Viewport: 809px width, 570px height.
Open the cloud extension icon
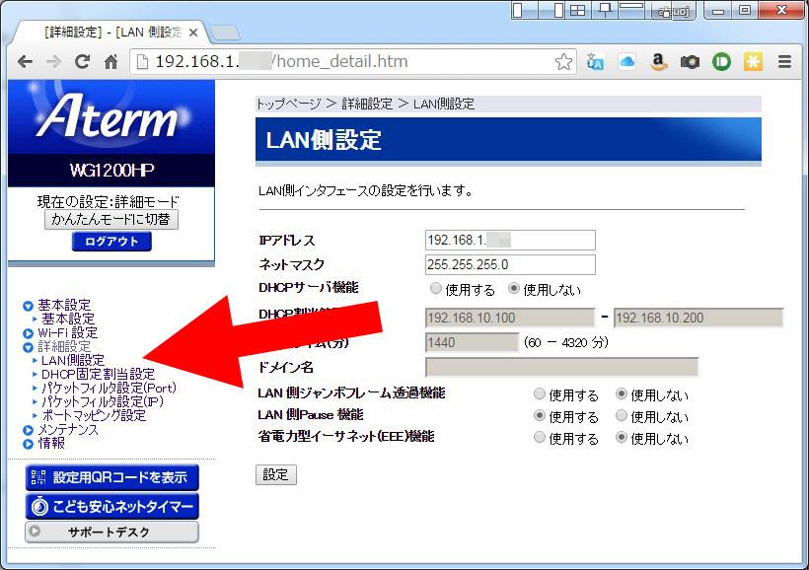[626, 62]
